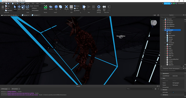The height and width of the screenshot is (98, 186).
Task: Collapse the Demogorgon model in Explorer
Action: click(x=163, y=30)
